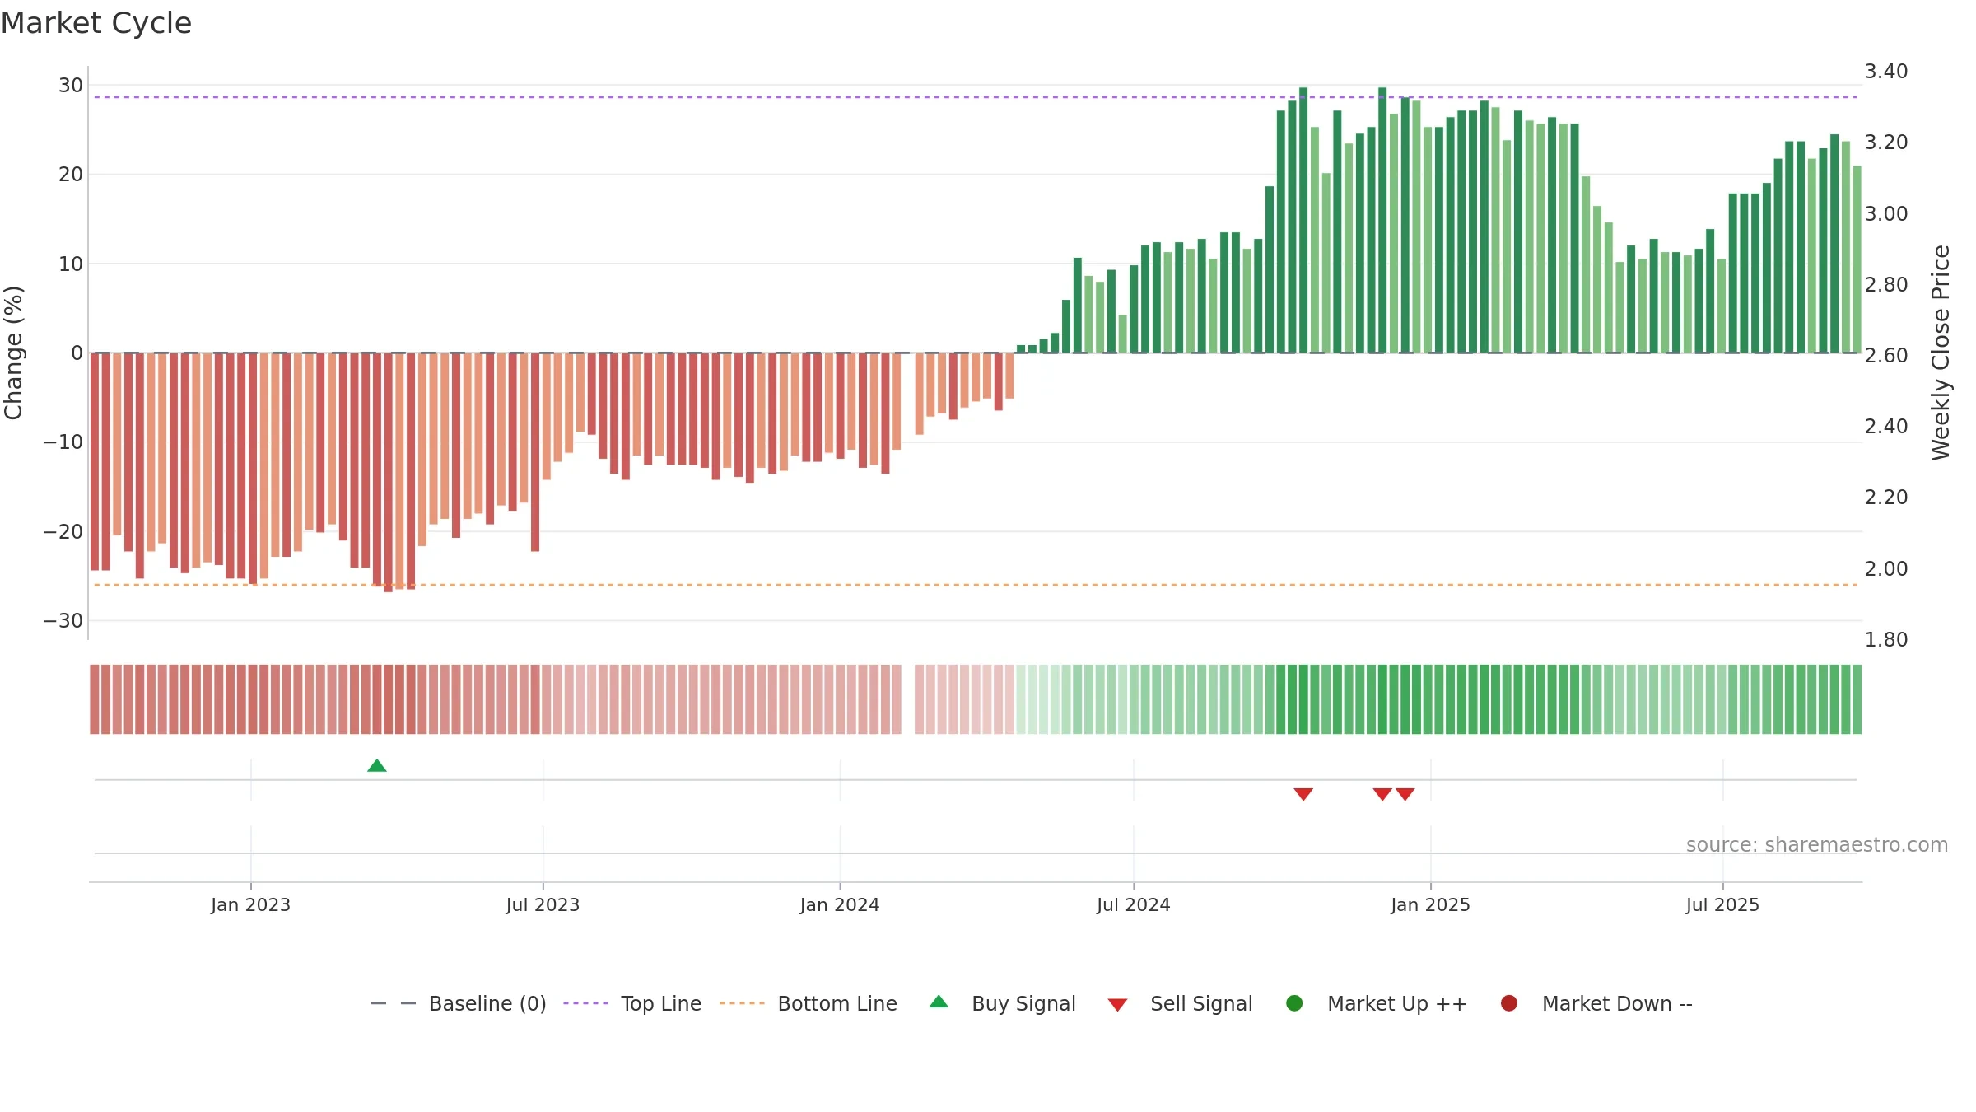Image resolution: width=1976 pixels, height=1112 pixels.
Task: Click the purple dotted Top Line legend sample
Action: tap(586, 1003)
